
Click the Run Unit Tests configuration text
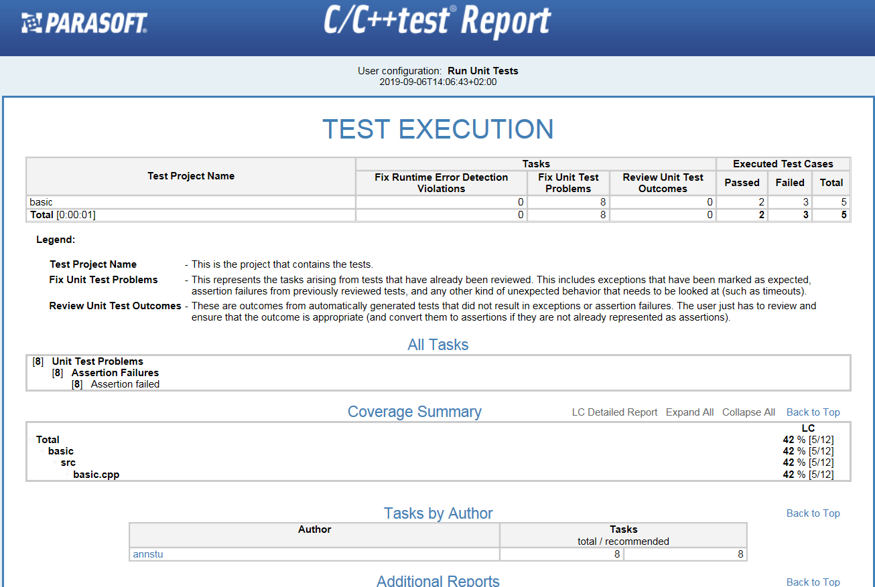(483, 71)
